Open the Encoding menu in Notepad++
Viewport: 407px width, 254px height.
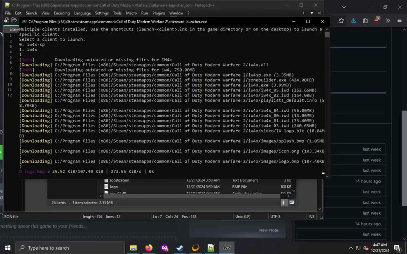point(62,13)
